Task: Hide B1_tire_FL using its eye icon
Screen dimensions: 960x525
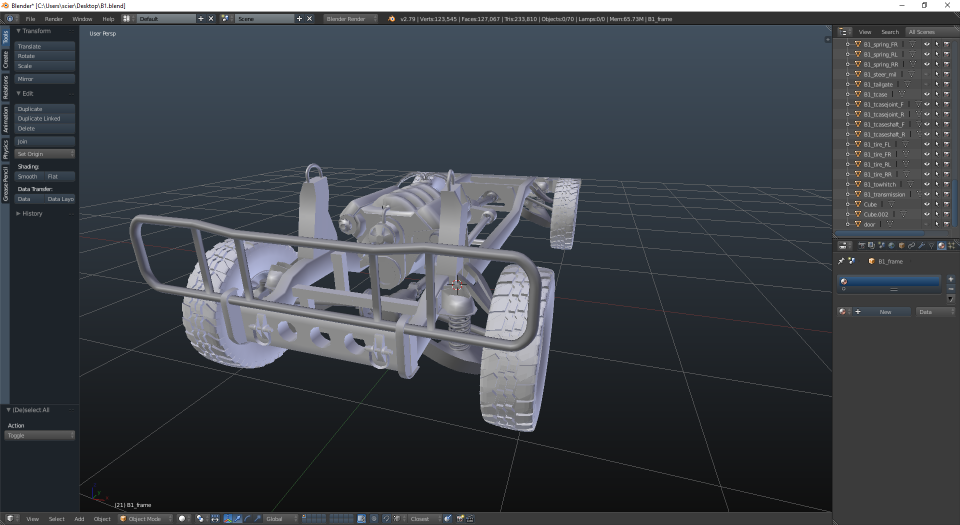Action: [926, 144]
